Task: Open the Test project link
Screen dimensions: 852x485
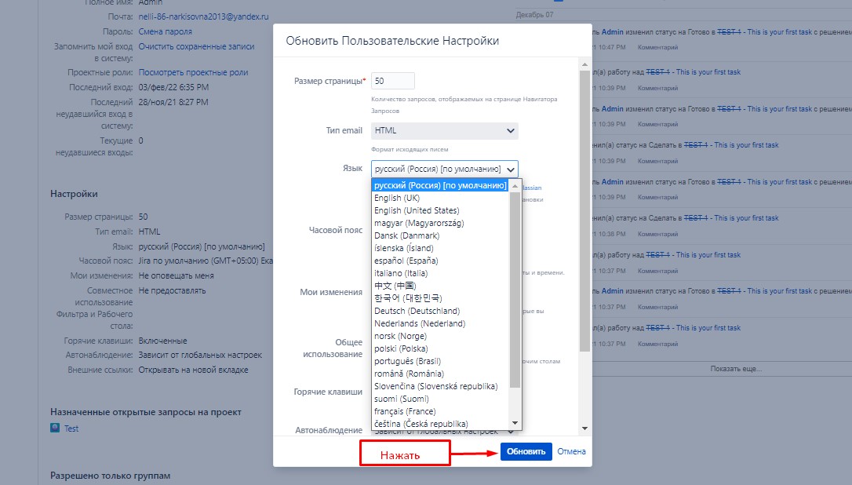Action: pyautogui.click(x=71, y=428)
